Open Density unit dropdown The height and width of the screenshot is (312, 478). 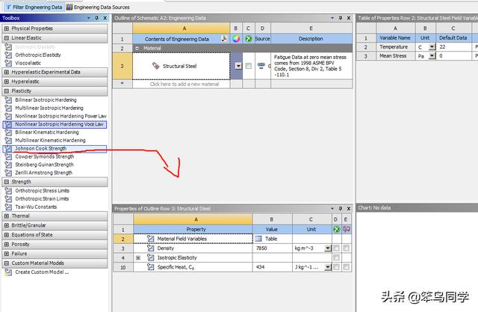coord(327,248)
